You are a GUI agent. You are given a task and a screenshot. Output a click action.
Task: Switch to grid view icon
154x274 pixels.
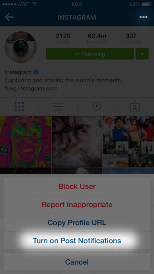click(x=19, y=107)
